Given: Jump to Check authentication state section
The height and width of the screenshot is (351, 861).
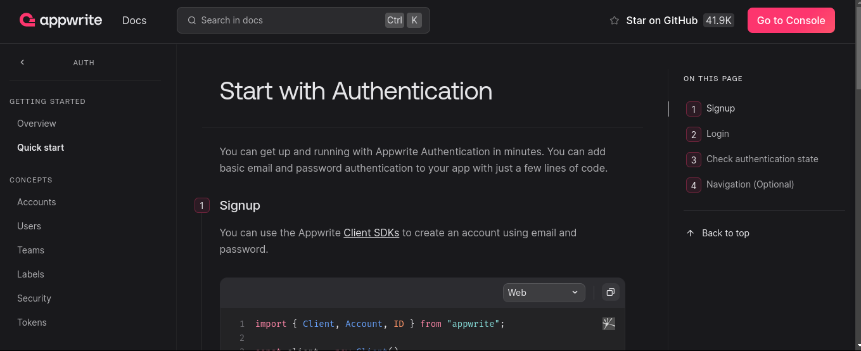Looking at the screenshot, I should pyautogui.click(x=762, y=159).
